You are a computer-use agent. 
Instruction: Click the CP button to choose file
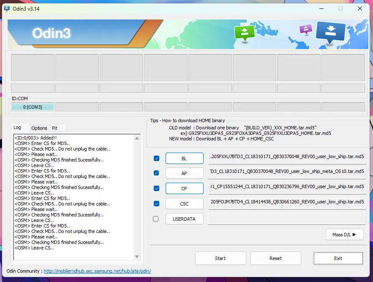184,189
